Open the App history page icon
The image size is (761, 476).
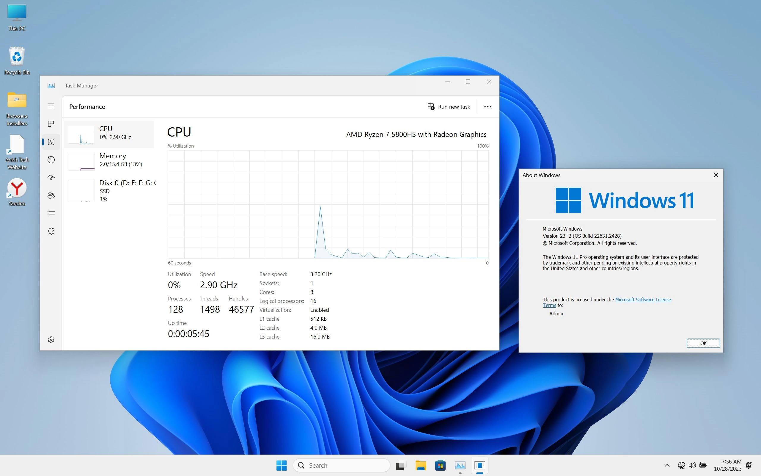tap(51, 160)
